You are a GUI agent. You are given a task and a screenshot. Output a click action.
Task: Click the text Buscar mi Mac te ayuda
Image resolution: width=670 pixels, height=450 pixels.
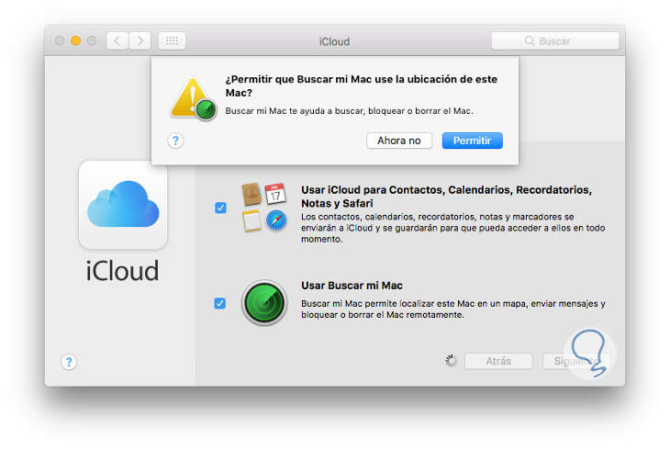349,111
